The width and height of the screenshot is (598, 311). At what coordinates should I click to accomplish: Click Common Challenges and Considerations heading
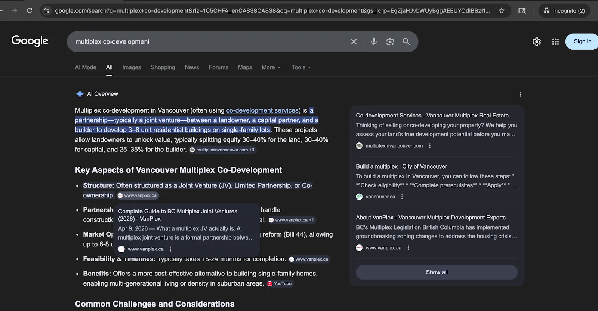click(x=155, y=304)
